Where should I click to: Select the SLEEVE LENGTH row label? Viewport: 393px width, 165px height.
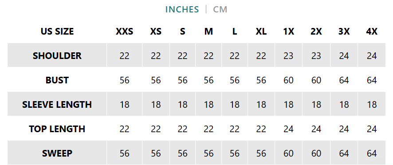coord(57,105)
